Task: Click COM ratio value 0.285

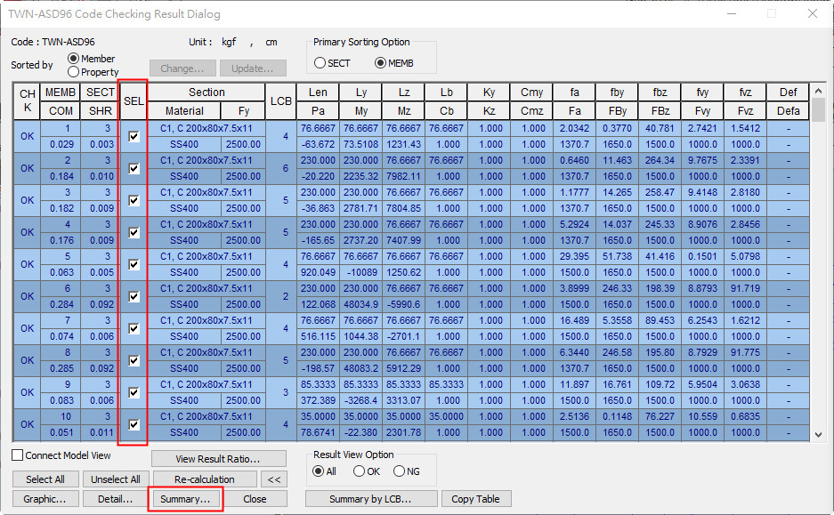Action: [x=61, y=368]
